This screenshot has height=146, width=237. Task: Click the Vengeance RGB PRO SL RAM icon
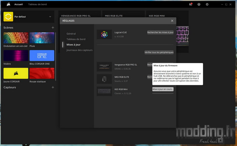tap(104, 67)
